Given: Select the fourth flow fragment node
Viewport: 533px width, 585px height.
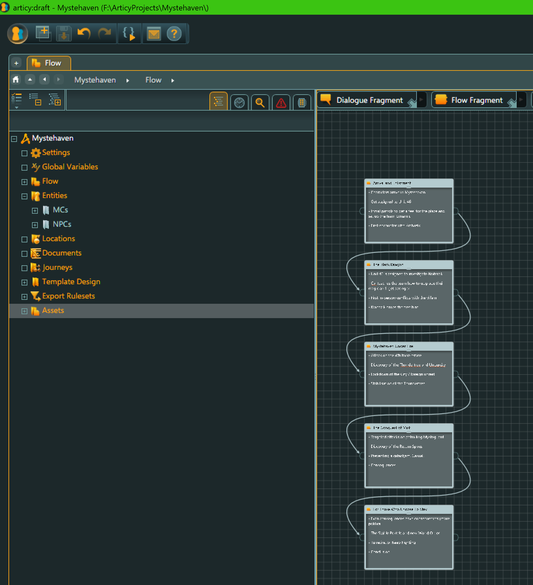Looking at the screenshot, I should point(409,455).
